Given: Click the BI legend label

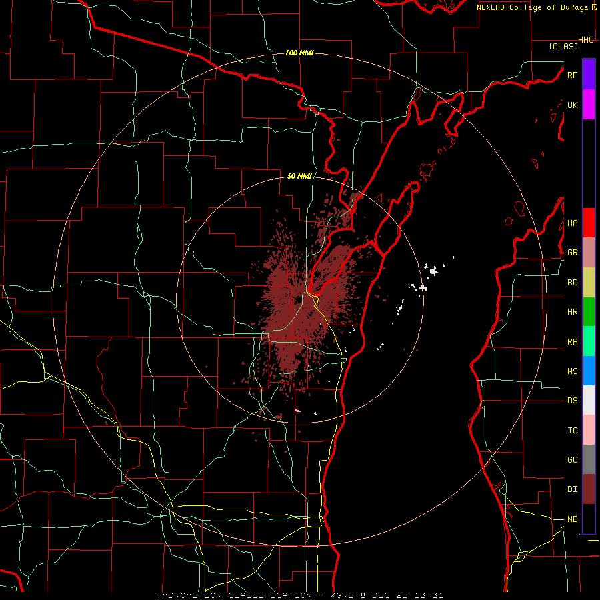Looking at the screenshot, I should [x=572, y=489].
